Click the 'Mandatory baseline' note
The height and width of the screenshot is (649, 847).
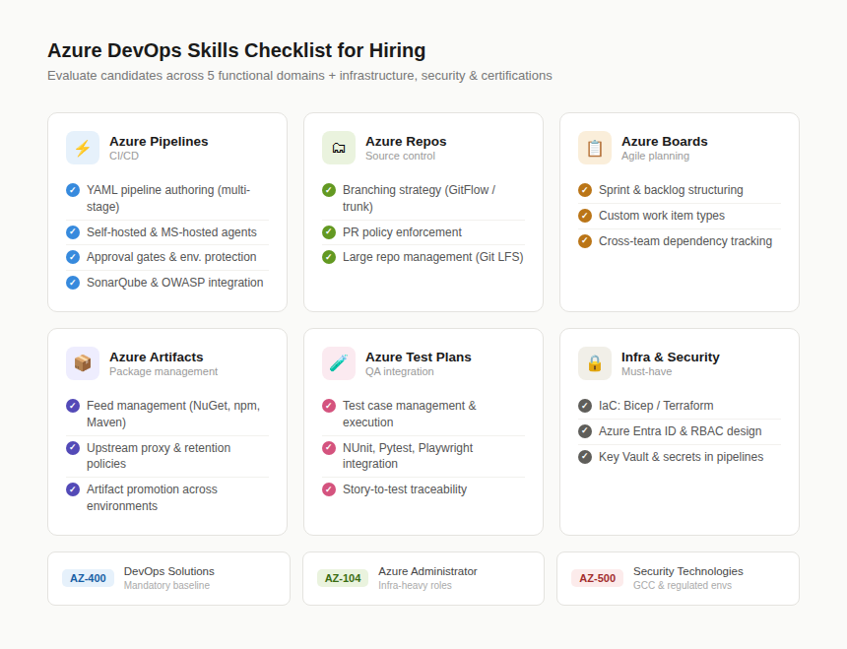tap(166, 585)
